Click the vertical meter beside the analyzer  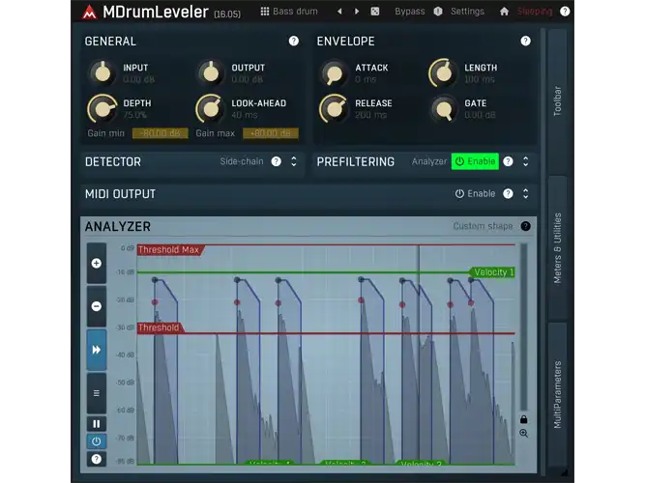click(524, 327)
